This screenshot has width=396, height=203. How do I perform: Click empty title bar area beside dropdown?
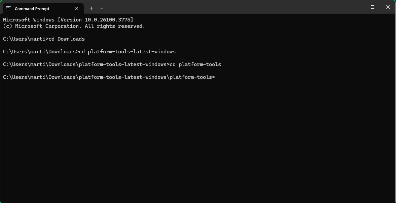227,7
